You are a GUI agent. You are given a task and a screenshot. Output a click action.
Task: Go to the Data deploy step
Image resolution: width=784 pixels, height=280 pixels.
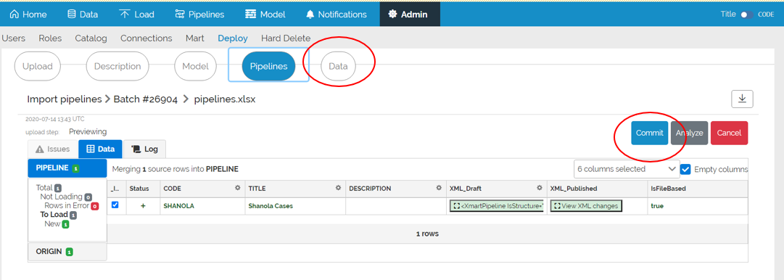[338, 66]
